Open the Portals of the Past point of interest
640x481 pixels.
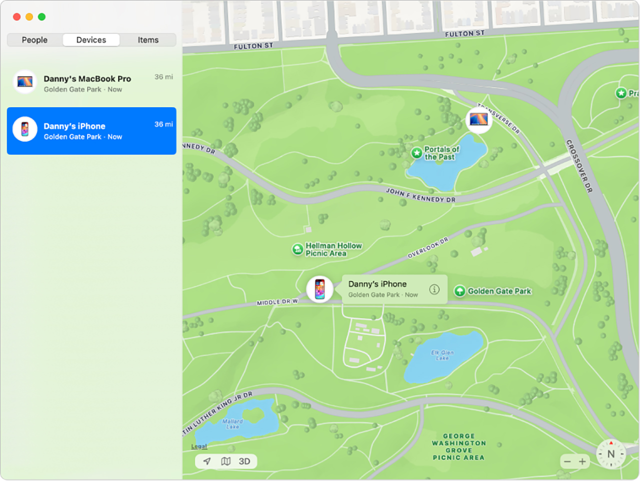(416, 153)
